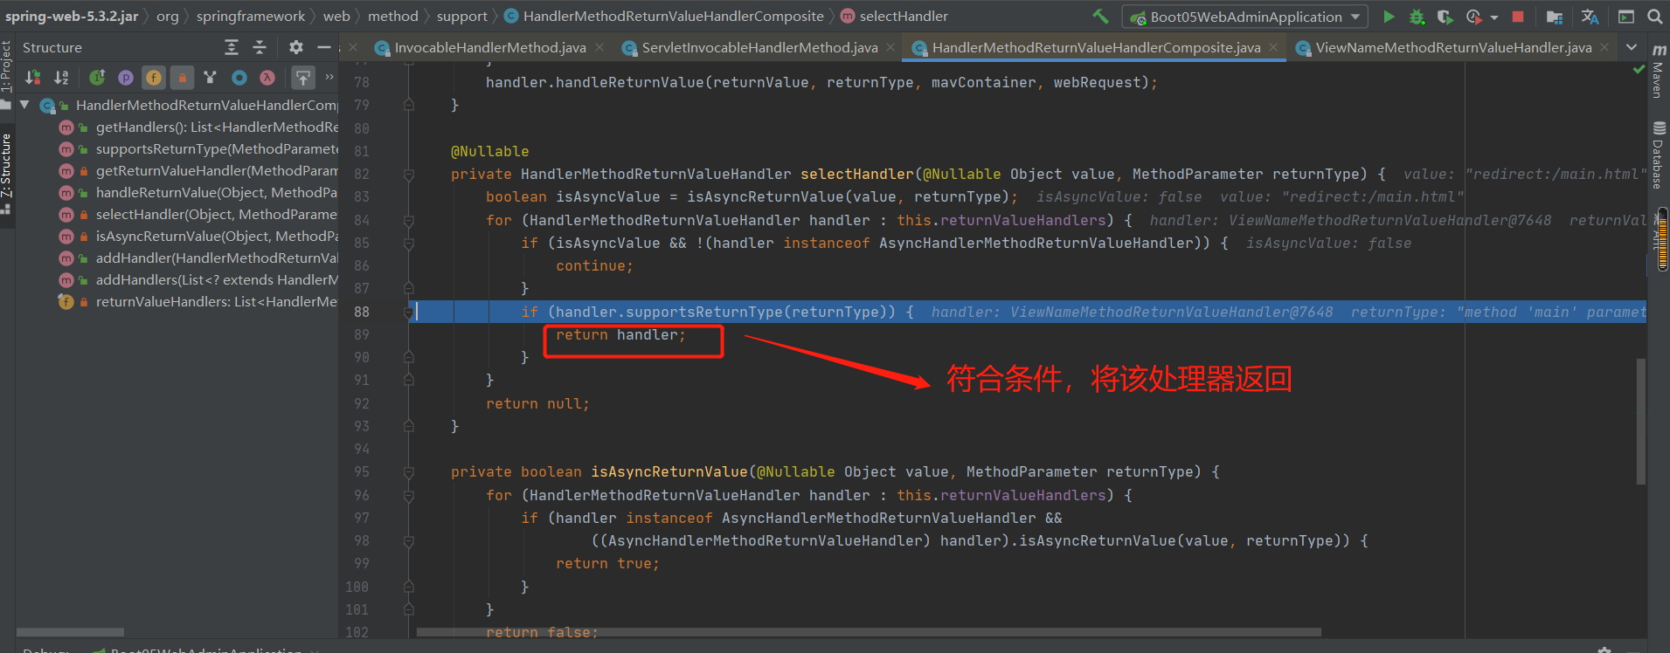The image size is (1670, 653).
Task: Toggle group methods by defining type
Action: pyautogui.click(x=210, y=78)
